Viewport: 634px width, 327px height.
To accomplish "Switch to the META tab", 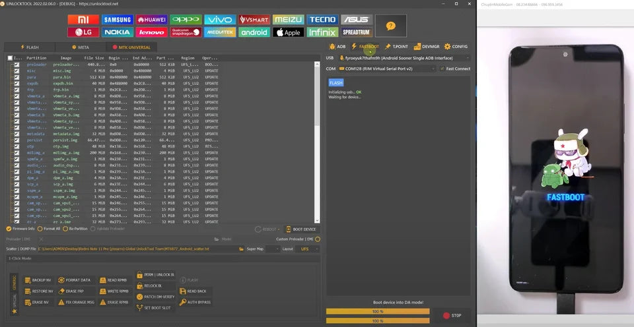I will [80, 47].
